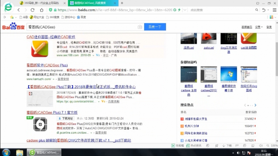Click the 百度一下 search button
The height and width of the screenshot is (156, 278).
[x=155, y=27]
